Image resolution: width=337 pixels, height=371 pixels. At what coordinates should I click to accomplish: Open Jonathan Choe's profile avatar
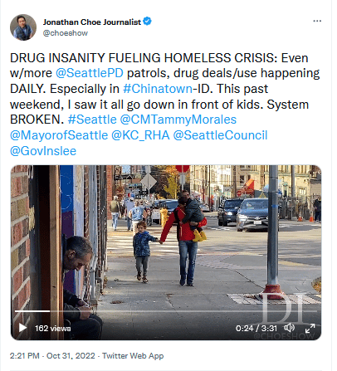(23, 27)
